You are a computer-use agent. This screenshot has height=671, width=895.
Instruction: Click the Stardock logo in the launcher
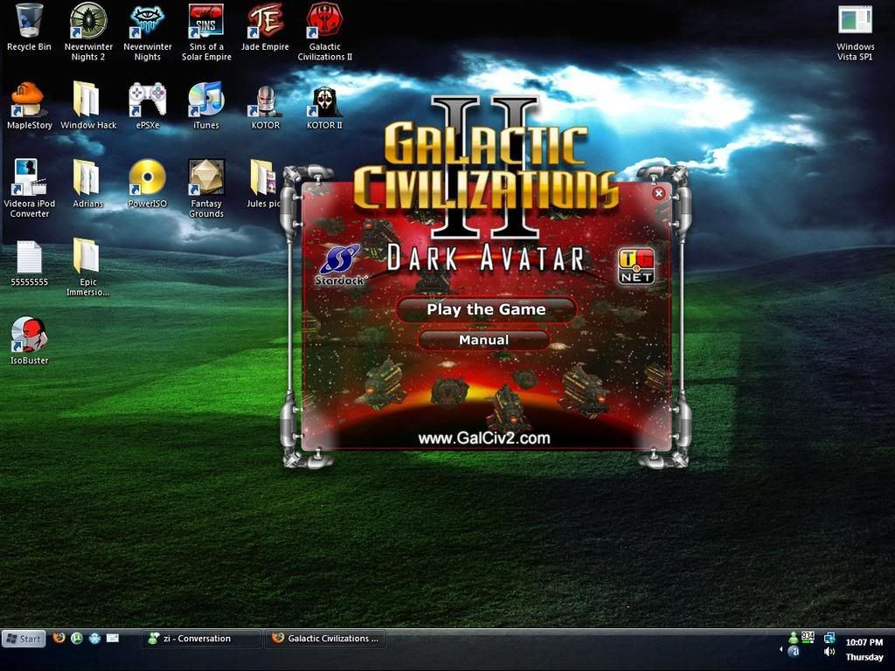[x=340, y=266]
